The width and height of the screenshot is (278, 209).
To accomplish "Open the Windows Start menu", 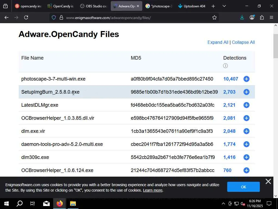I will click(x=7, y=204).
